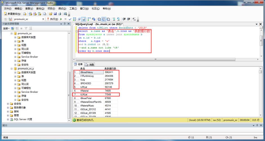Open the 查询(Q) menu
The height and width of the screenshot is (141, 265).
pos(40,9)
